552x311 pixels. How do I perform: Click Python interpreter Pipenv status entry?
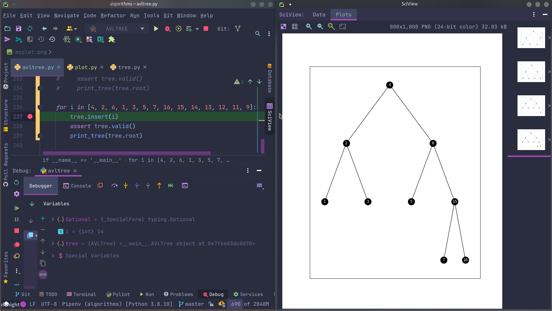117,304
